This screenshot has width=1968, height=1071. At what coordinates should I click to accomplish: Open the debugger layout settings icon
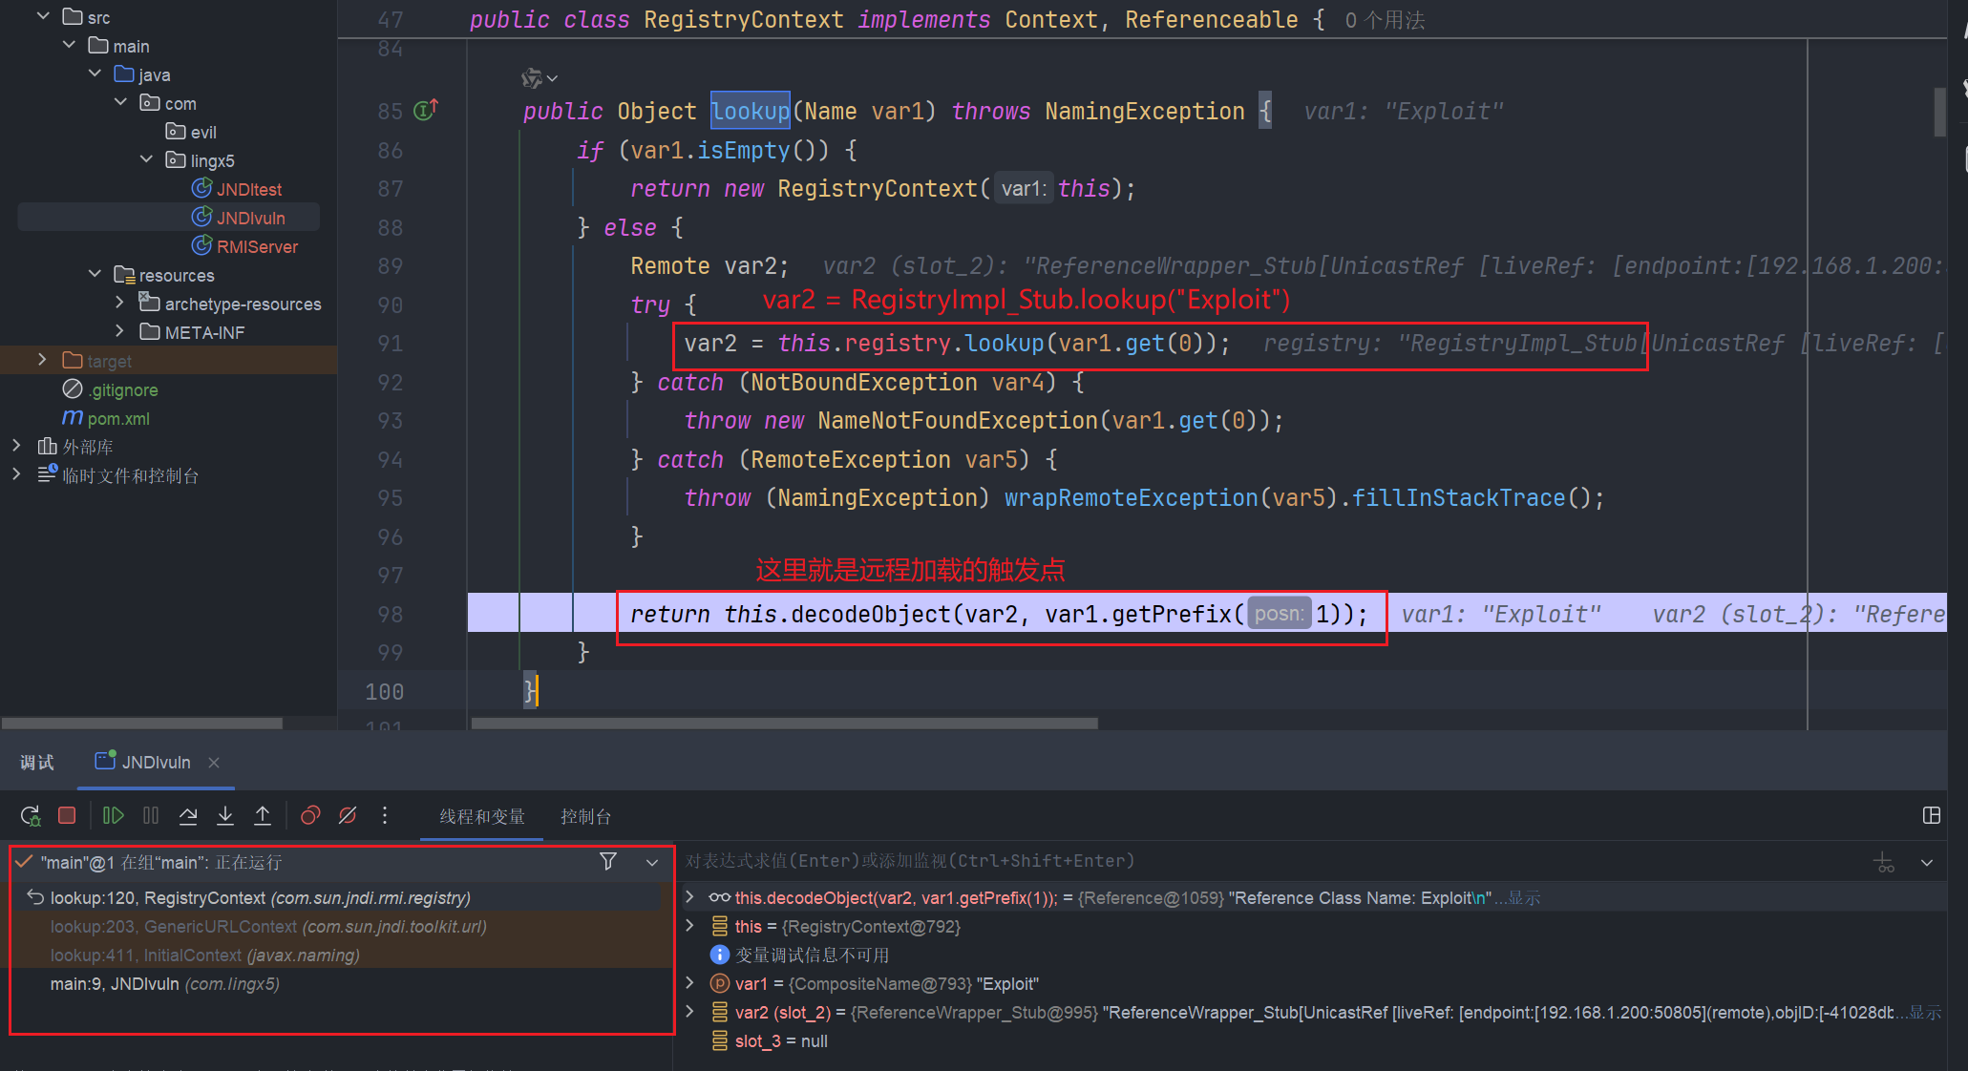pos(1931,815)
